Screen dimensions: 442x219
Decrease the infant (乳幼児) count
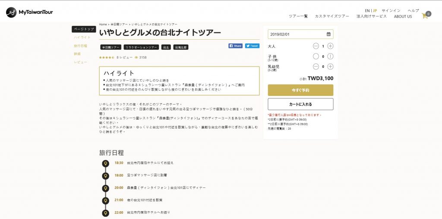pos(316,67)
